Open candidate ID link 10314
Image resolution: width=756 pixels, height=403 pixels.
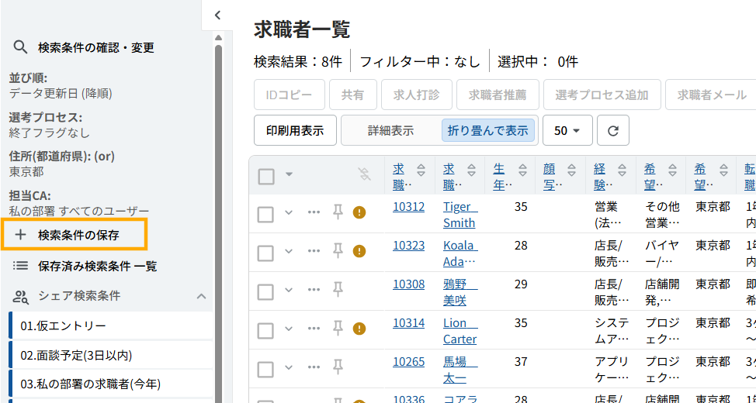click(408, 322)
